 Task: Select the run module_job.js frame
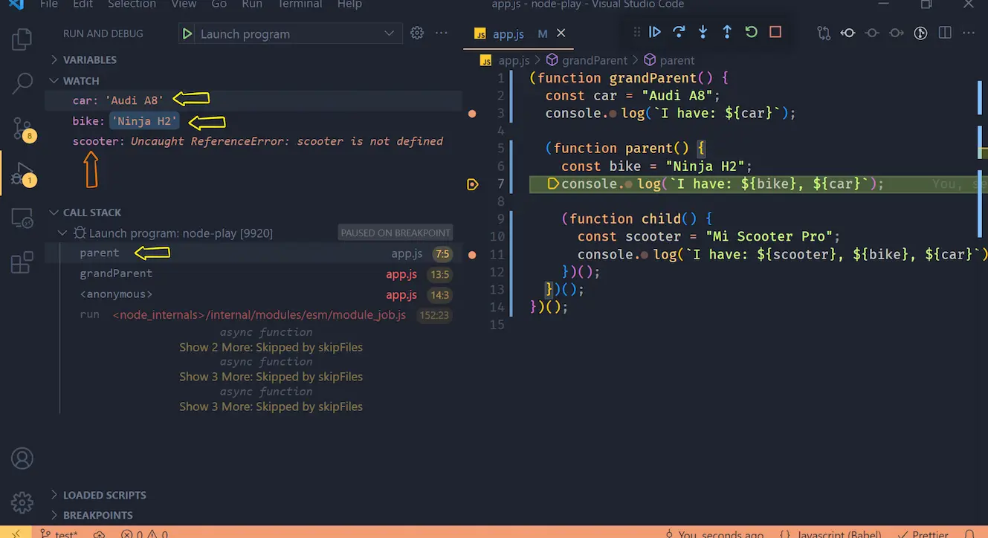(253, 315)
